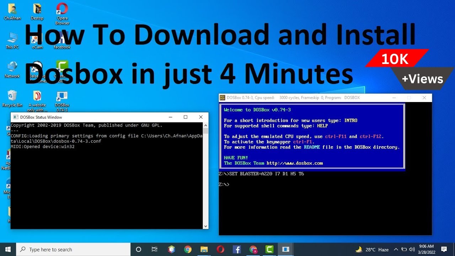Image resolution: width=455 pixels, height=256 pixels.
Task: Click 'MIDI:Opened device:win32' line
Action: 43,146
